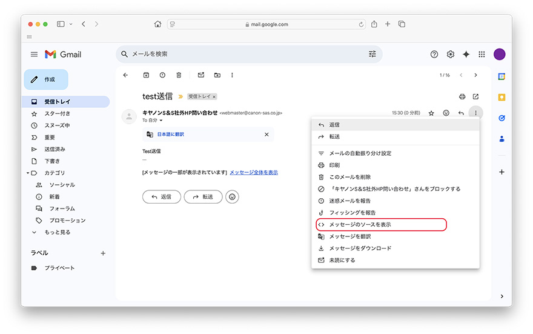Click the archive icon in toolbar
Screen dimensions: 533x334
tap(146, 75)
